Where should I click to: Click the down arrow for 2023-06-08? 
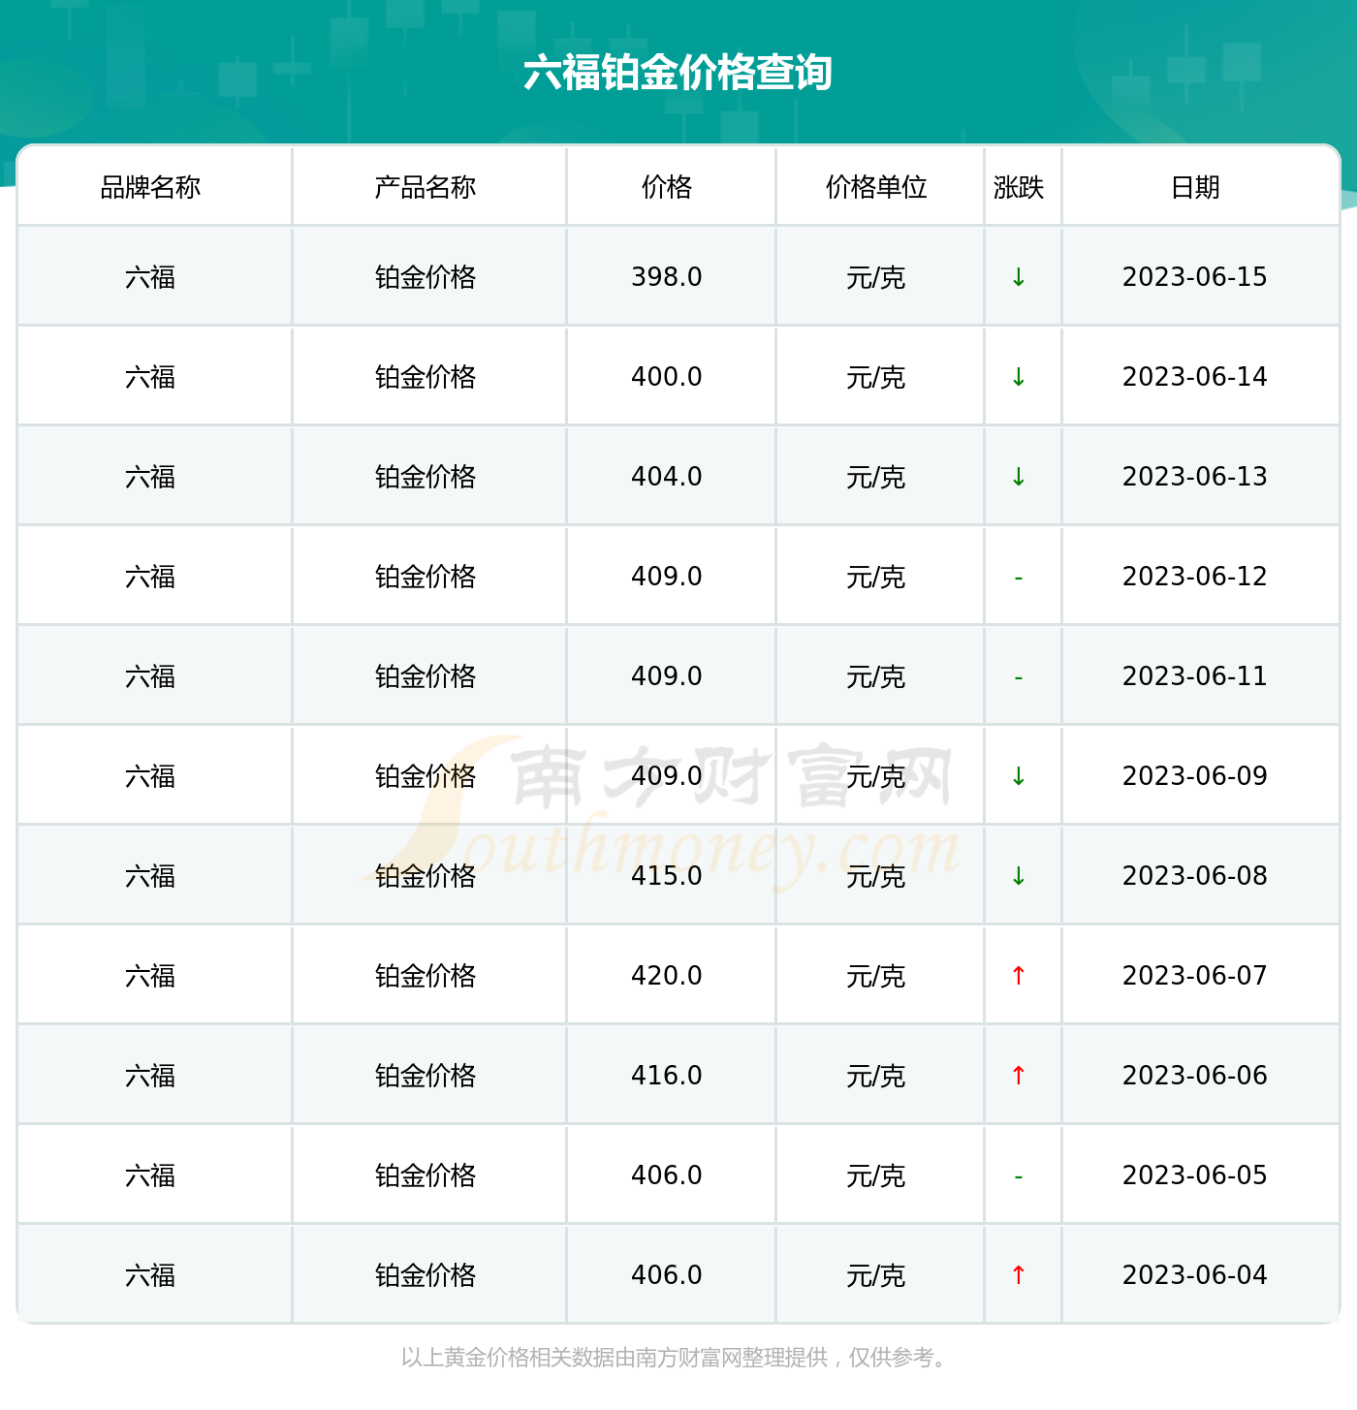click(1019, 876)
